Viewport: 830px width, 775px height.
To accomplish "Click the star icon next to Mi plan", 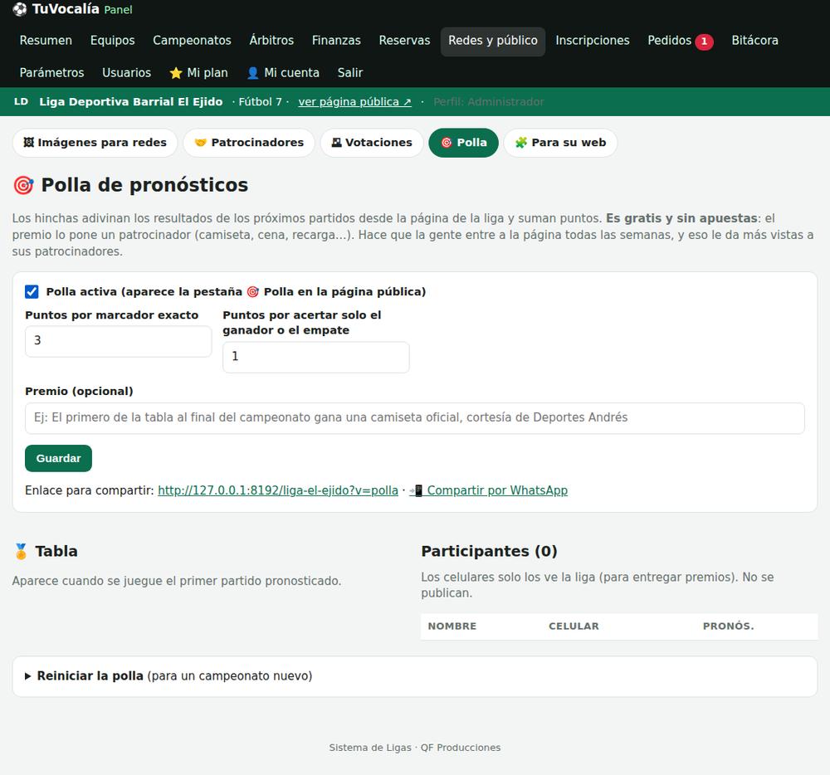I will [x=176, y=73].
